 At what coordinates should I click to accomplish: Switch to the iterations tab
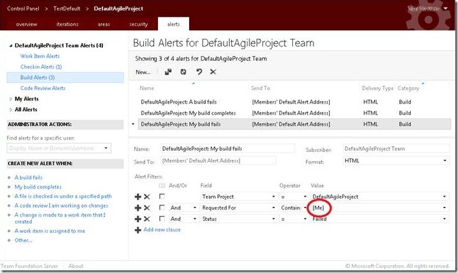67,24
